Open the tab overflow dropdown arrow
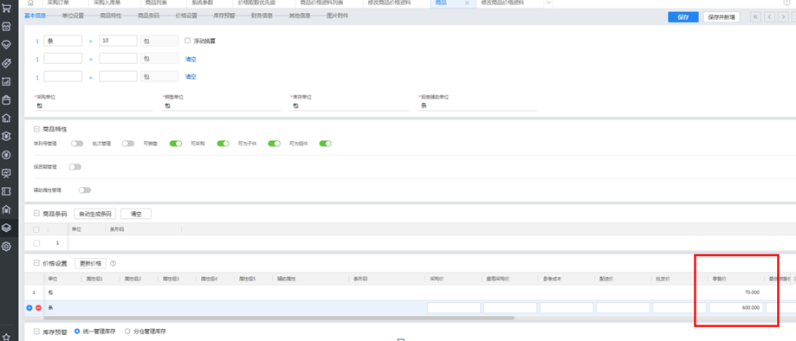The image size is (796, 341). coord(548,3)
